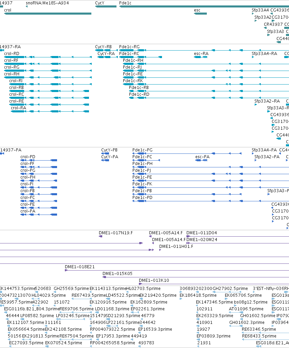The image size is (289, 348).
Task: Click the crol-RC transcript label
Action: [17, 94]
